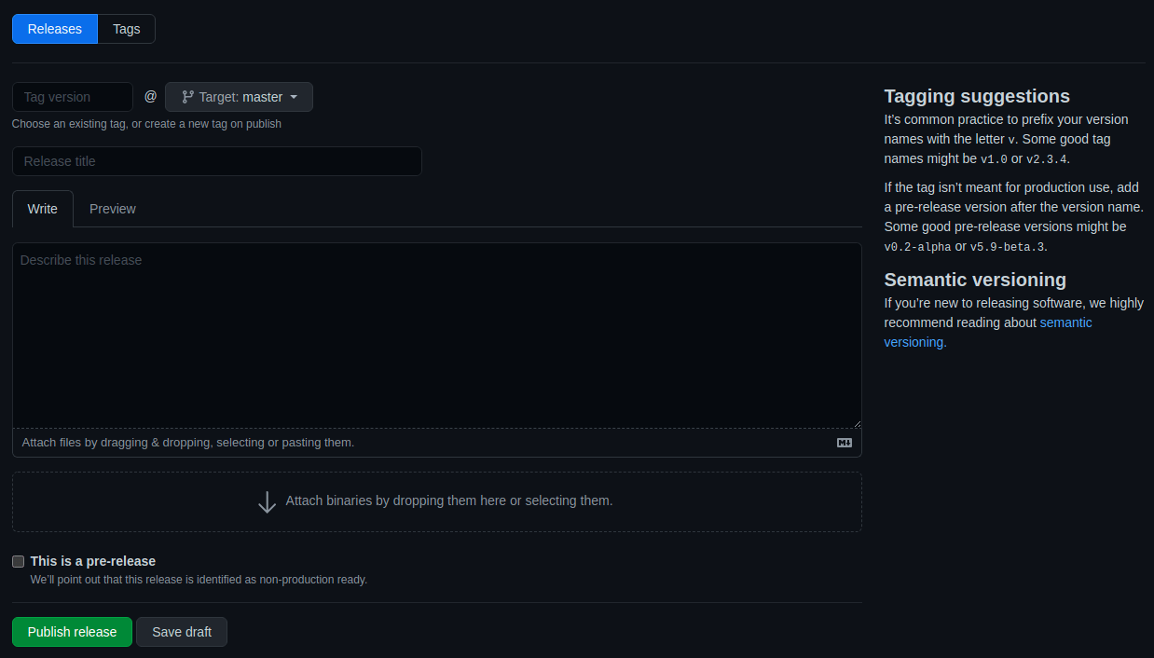The image size is (1154, 658).
Task: Open the Preview tab
Action: [x=113, y=209]
